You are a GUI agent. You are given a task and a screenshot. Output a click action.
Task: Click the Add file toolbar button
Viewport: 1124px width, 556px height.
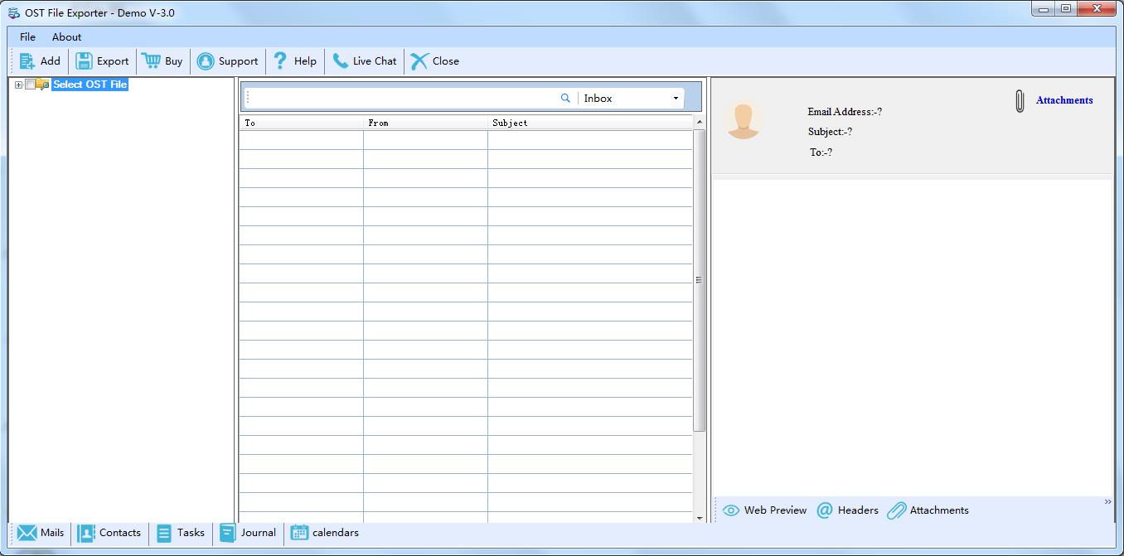[40, 61]
